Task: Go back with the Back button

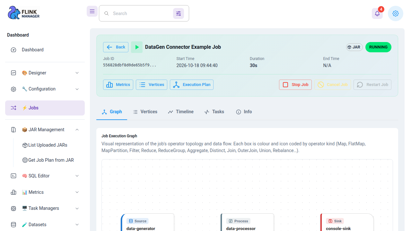Action: [116, 47]
